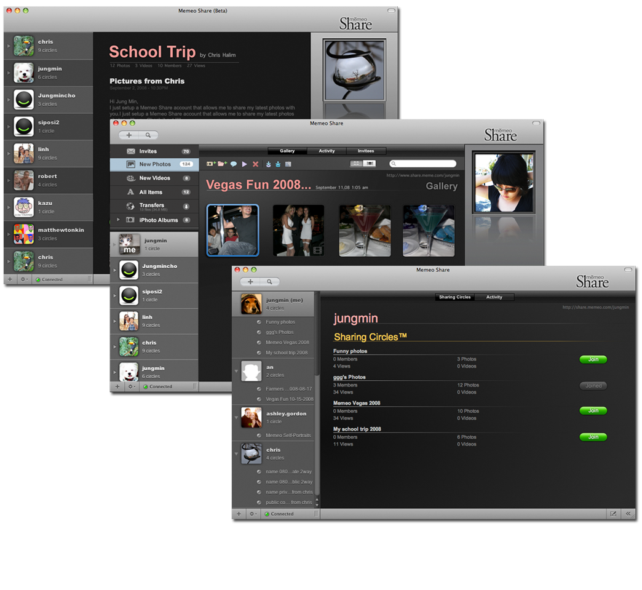The image size is (642, 590).
Task: Click the grayed Joined button for ggg's Photos
Action: point(593,386)
